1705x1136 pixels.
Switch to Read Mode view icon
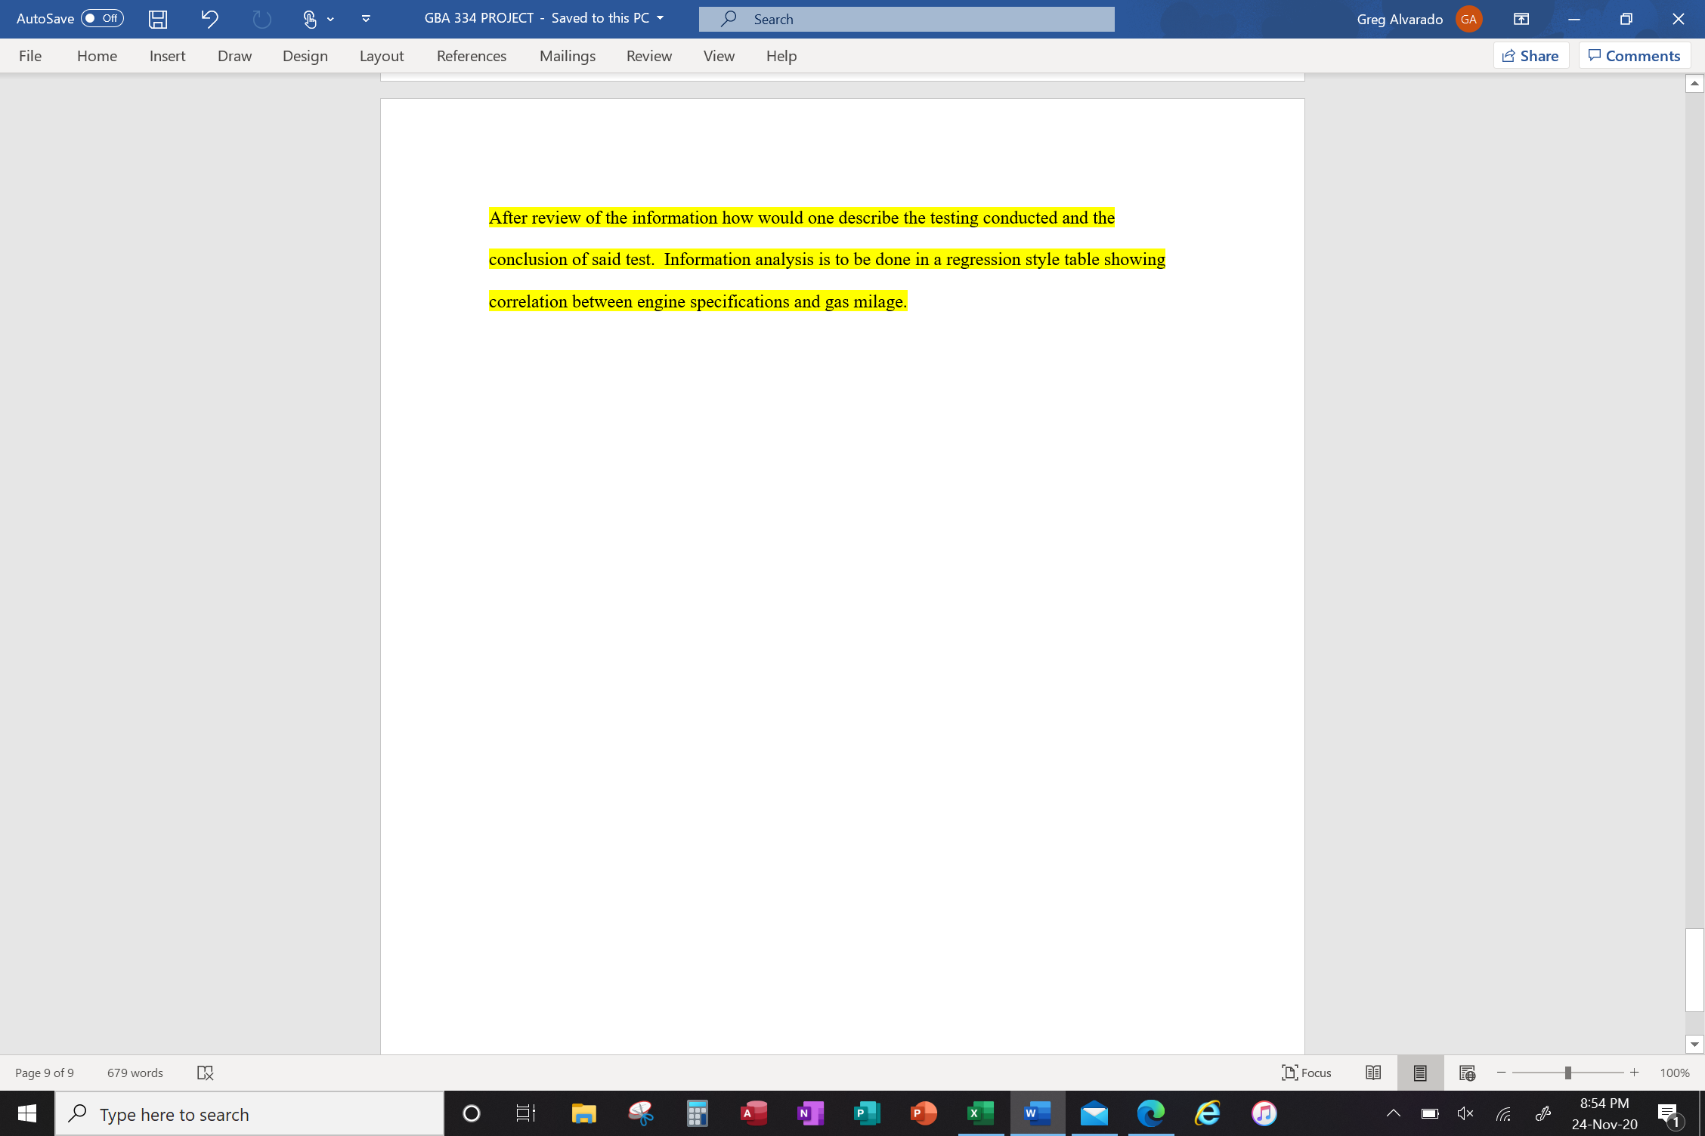(x=1373, y=1073)
